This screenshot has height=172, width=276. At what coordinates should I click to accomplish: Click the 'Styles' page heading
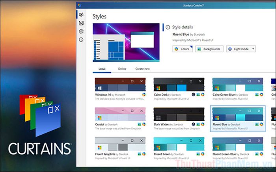click(x=99, y=17)
